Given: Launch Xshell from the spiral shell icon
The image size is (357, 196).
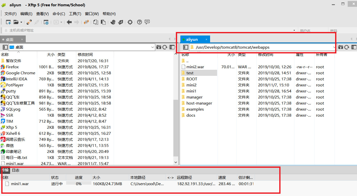Looking at the screenshot, I should pos(113,22).
